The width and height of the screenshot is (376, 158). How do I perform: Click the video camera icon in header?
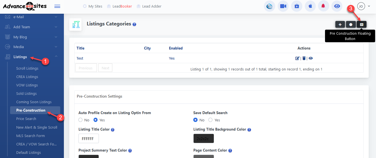[x=283, y=6]
